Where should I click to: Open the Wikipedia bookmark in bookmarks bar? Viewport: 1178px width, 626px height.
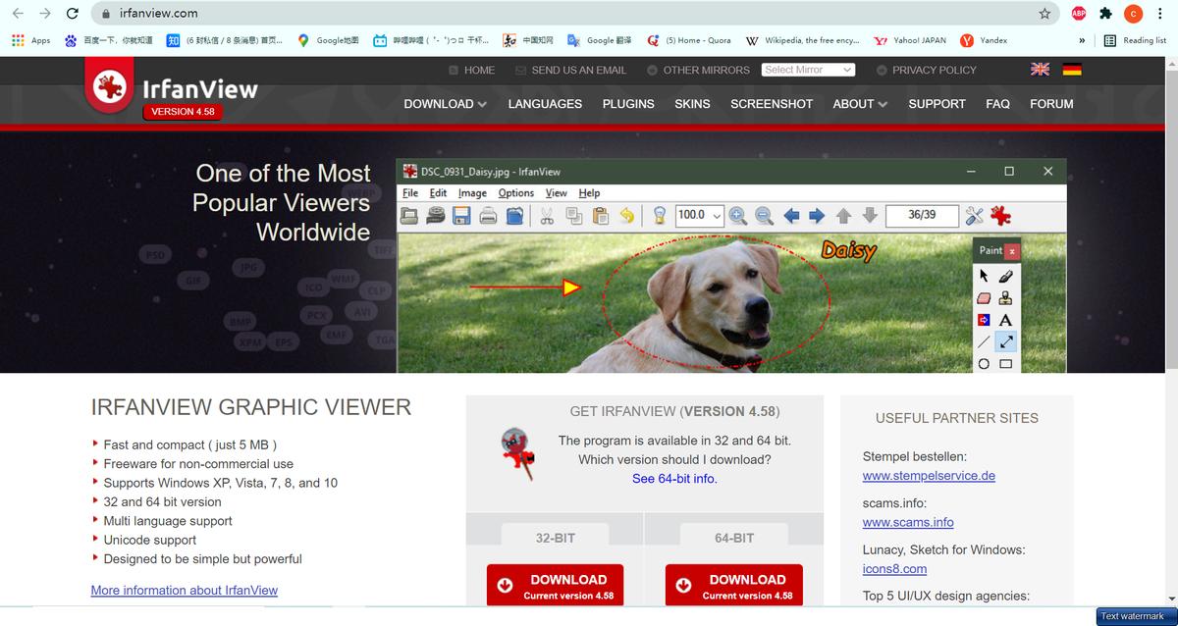(x=802, y=40)
